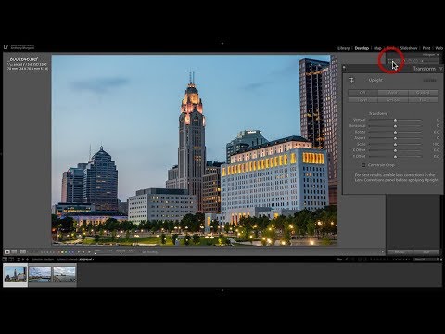This screenshot has width=445, height=334.
Task: Select the first filmstrip thumbnail of city skyline
Action: pos(16,275)
